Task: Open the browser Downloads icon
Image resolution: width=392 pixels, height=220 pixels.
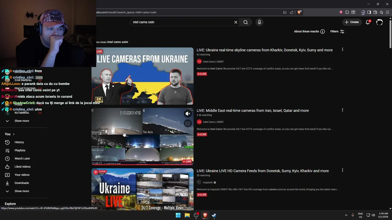Action: (x=363, y=12)
